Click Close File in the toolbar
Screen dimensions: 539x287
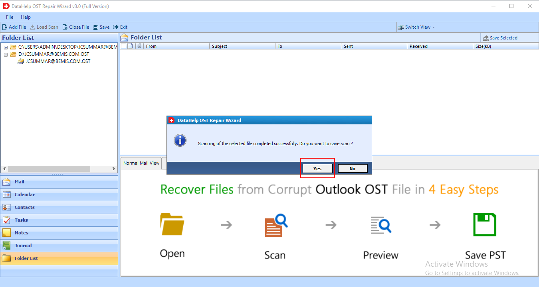[76, 27]
